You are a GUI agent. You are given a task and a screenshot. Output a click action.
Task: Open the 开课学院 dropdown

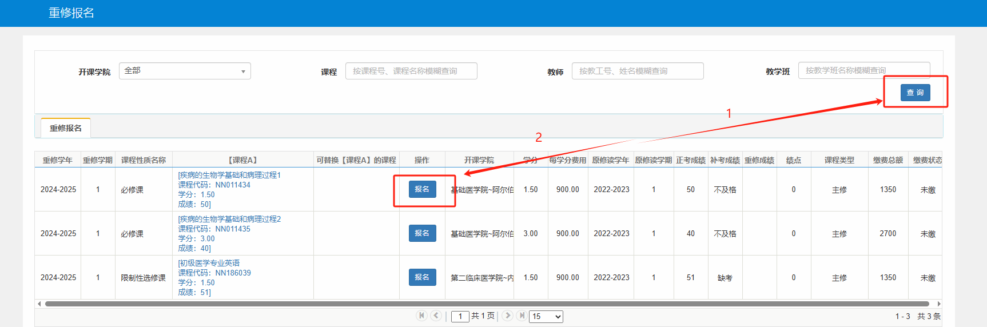coord(185,71)
